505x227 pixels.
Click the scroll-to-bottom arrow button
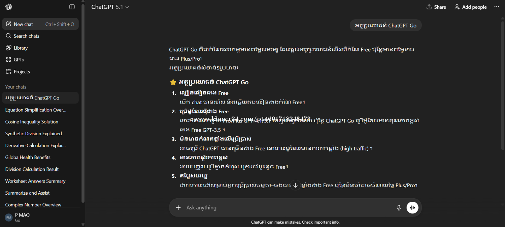[x=295, y=185]
